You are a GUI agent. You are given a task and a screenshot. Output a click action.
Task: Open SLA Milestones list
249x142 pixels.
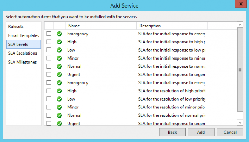click(22, 62)
